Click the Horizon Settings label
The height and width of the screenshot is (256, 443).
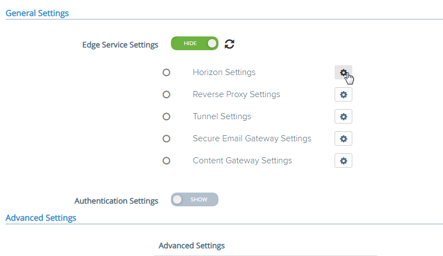224,72
